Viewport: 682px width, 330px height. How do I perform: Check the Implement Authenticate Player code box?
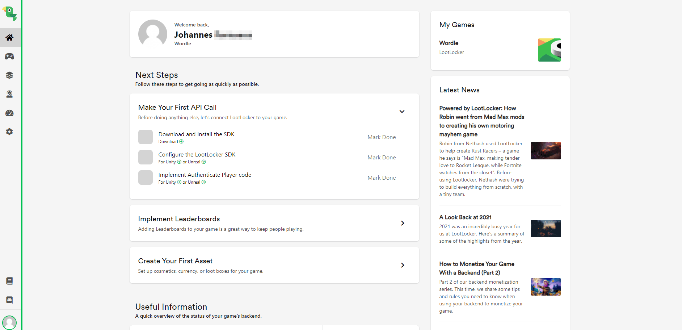coord(146,178)
